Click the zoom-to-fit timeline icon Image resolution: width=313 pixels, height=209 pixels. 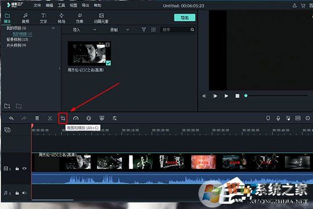(x=298, y=118)
